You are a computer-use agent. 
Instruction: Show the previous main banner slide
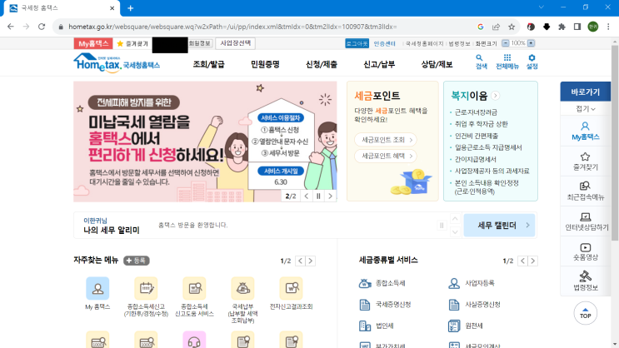[x=307, y=196]
